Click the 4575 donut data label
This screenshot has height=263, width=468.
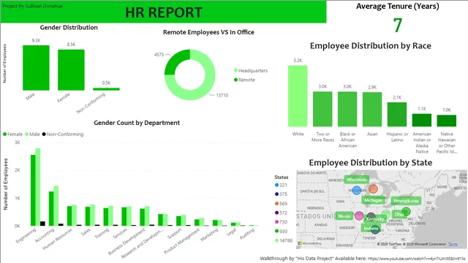point(159,55)
